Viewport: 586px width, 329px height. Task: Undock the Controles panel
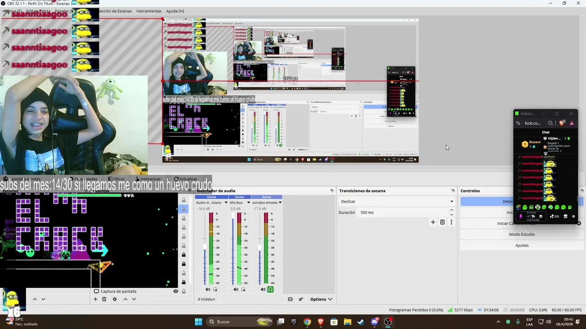(x=582, y=191)
